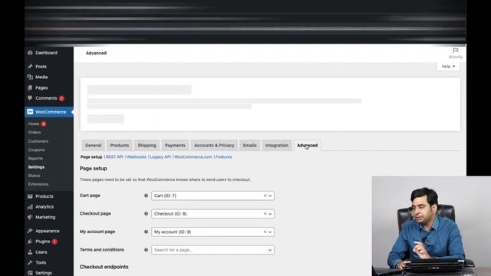Click the Pages icon in sidebar
Viewport: 491px width, 276px height.
pos(30,87)
